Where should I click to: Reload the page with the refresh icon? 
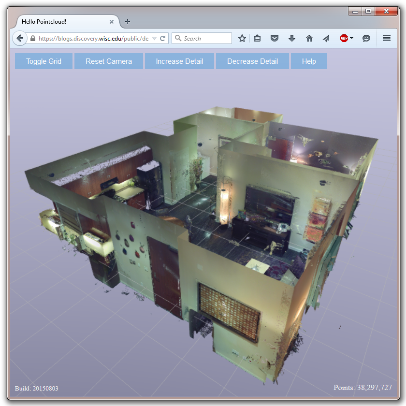162,38
